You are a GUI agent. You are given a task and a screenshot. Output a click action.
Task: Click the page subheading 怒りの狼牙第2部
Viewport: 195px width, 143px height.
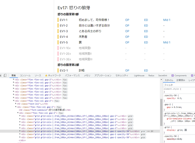pyautogui.click(x=68, y=65)
